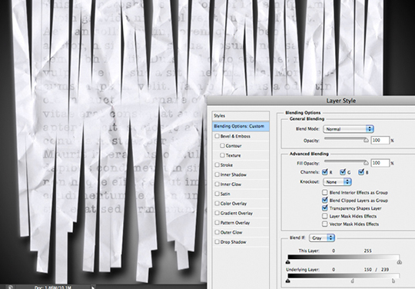Open the Blend If Gray dropdown
This screenshot has width=415, height=289.
coord(322,238)
